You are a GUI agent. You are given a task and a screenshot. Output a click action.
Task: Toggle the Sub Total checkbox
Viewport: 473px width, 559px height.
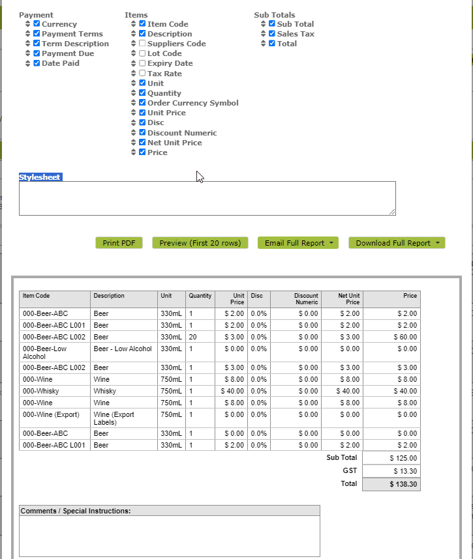tap(271, 23)
